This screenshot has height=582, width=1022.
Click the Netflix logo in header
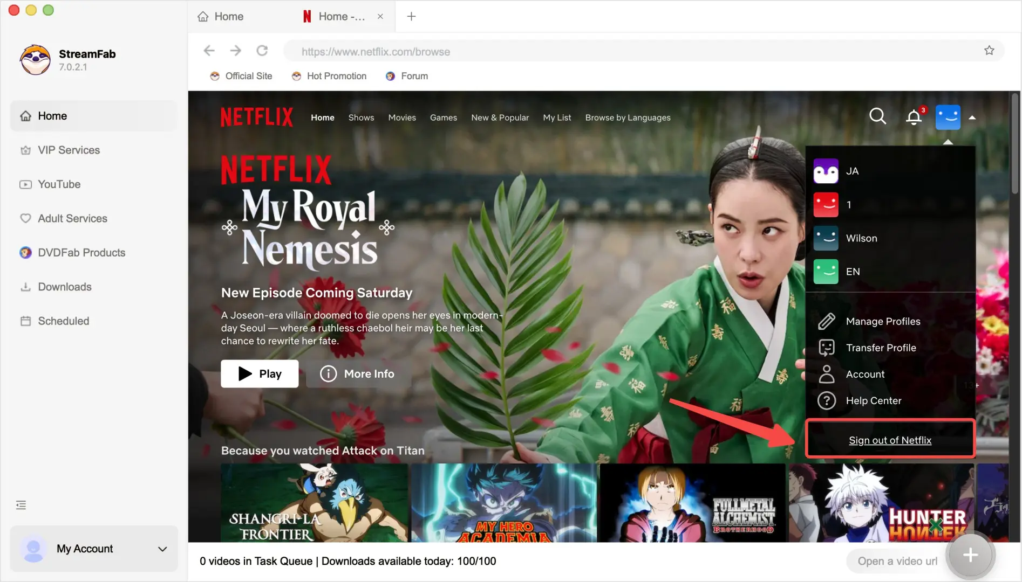pos(257,117)
